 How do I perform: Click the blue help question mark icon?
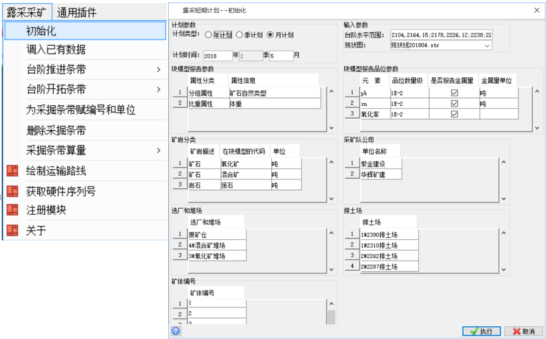(x=176, y=331)
